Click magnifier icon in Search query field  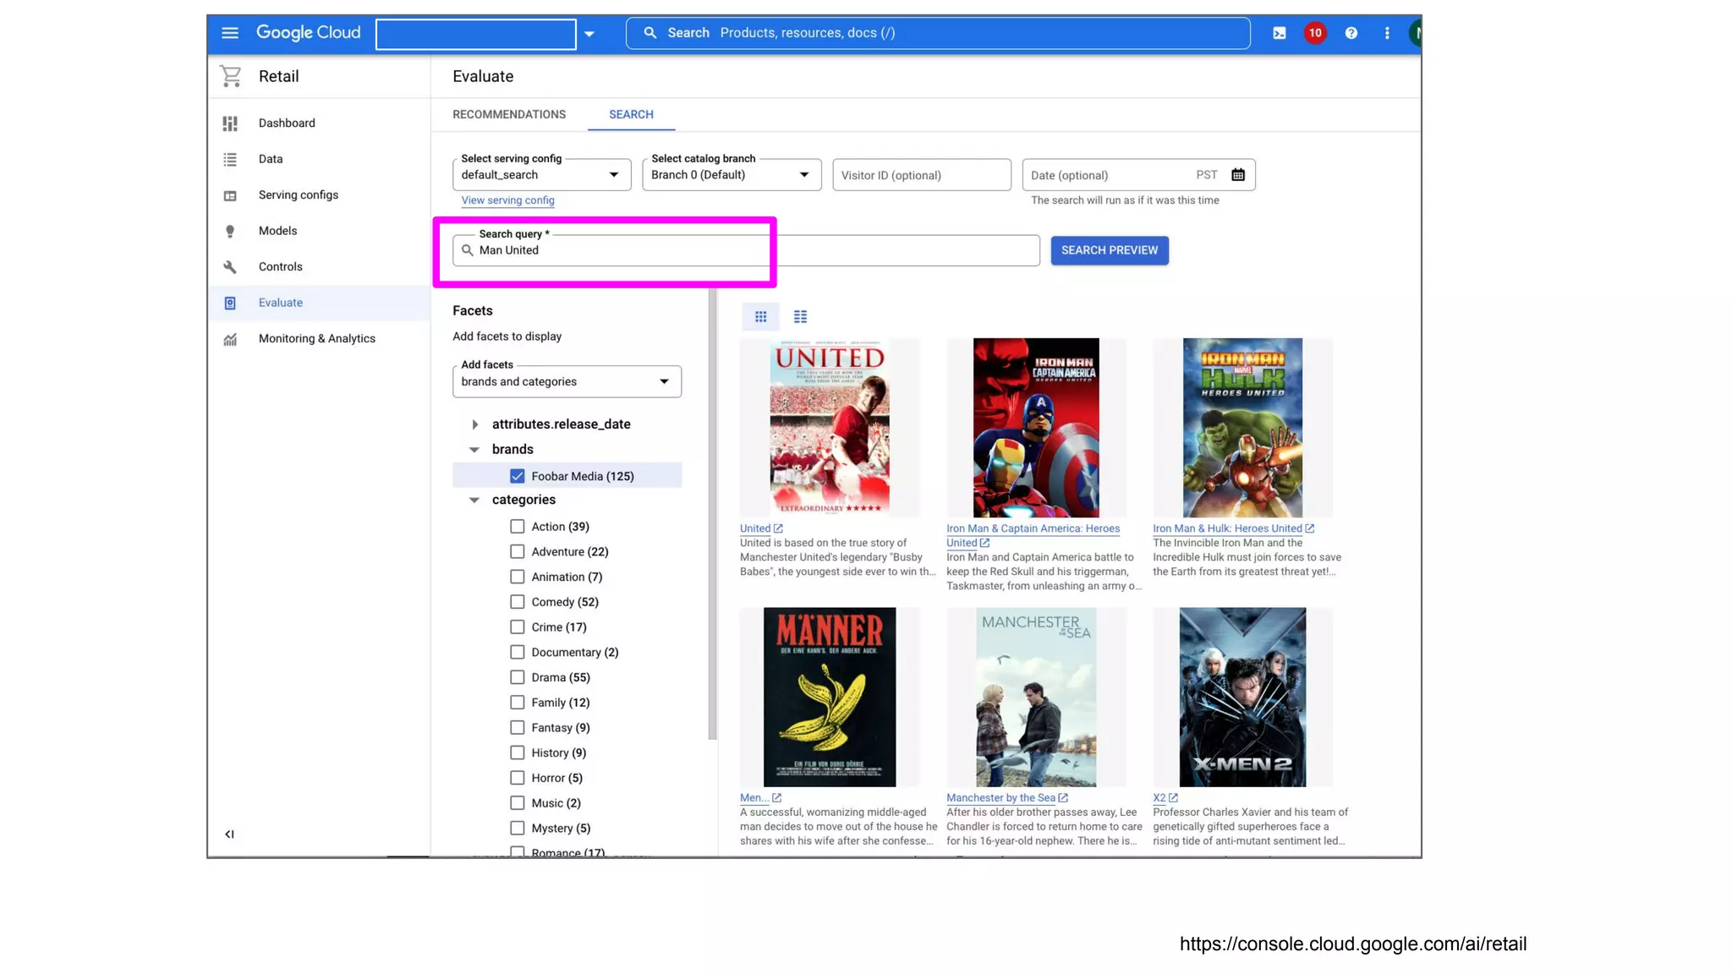point(467,250)
